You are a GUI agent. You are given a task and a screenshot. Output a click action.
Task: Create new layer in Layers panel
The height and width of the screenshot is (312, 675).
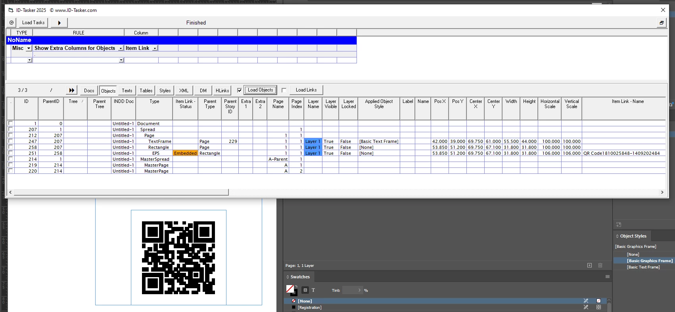[x=589, y=265]
